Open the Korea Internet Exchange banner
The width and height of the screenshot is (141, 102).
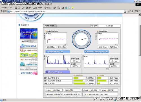pos(28,68)
